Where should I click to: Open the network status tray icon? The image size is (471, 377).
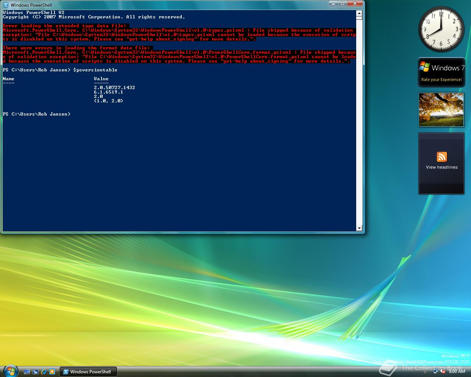[436, 371]
